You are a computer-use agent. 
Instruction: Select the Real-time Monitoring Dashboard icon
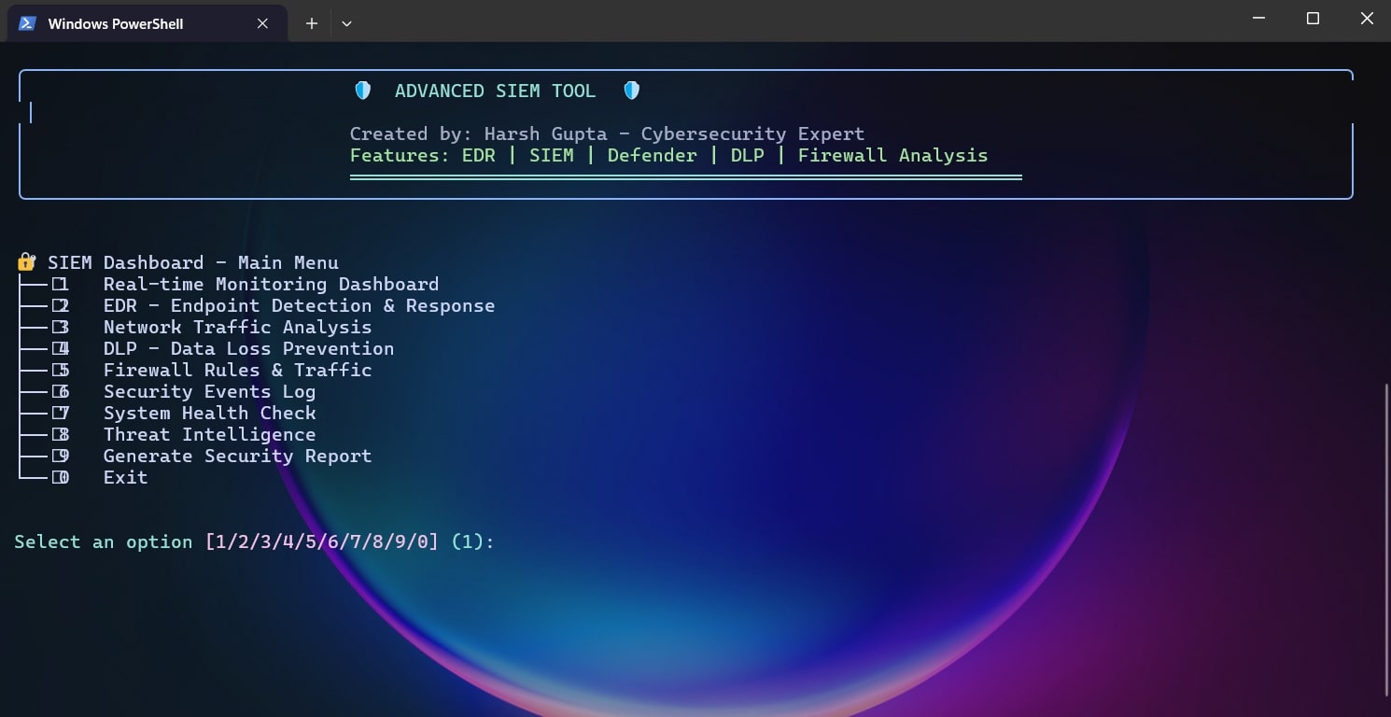61,284
